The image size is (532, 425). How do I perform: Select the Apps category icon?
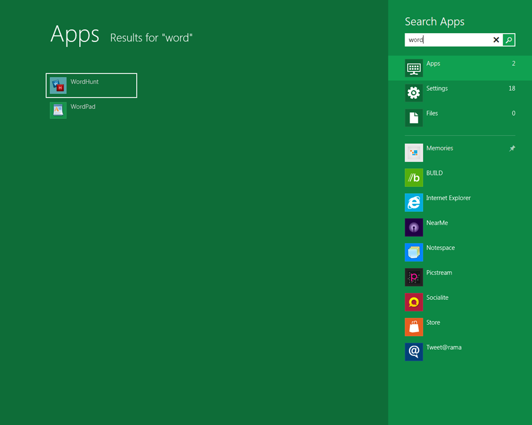click(414, 68)
